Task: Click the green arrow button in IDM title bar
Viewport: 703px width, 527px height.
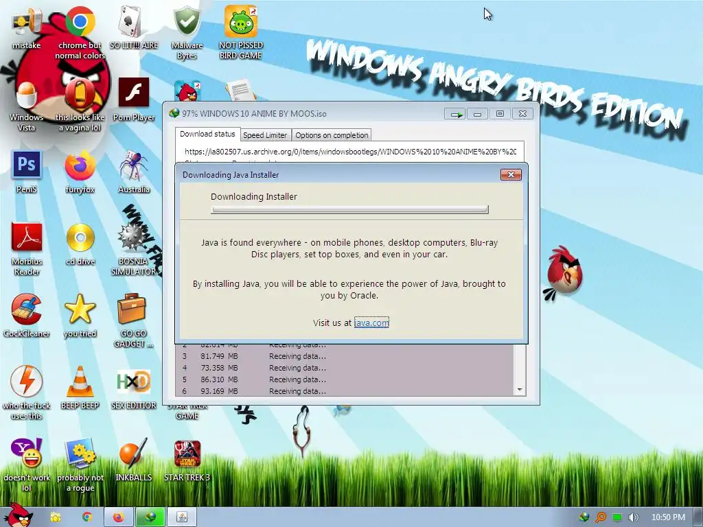Action: pos(455,114)
